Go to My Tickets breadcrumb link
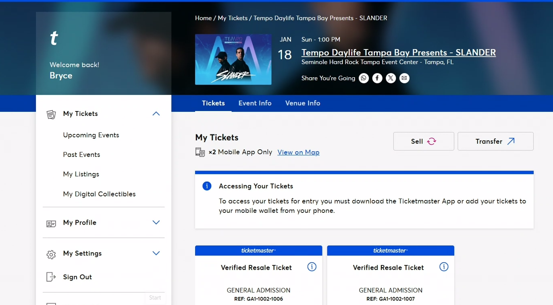 [x=233, y=18]
